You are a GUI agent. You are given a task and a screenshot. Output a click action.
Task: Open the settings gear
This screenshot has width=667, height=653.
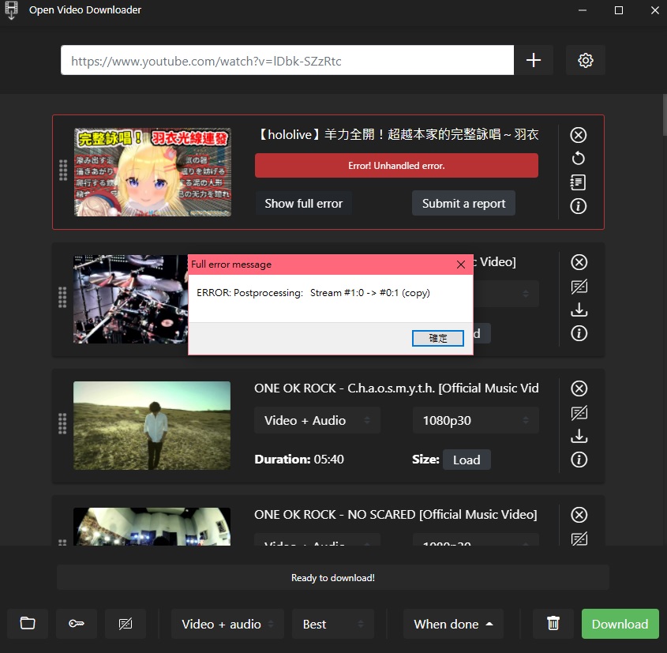tap(585, 60)
